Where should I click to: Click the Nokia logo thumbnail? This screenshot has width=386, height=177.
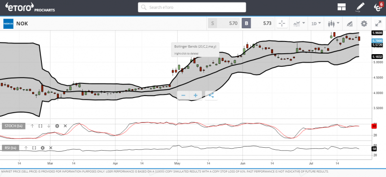(x=8, y=24)
